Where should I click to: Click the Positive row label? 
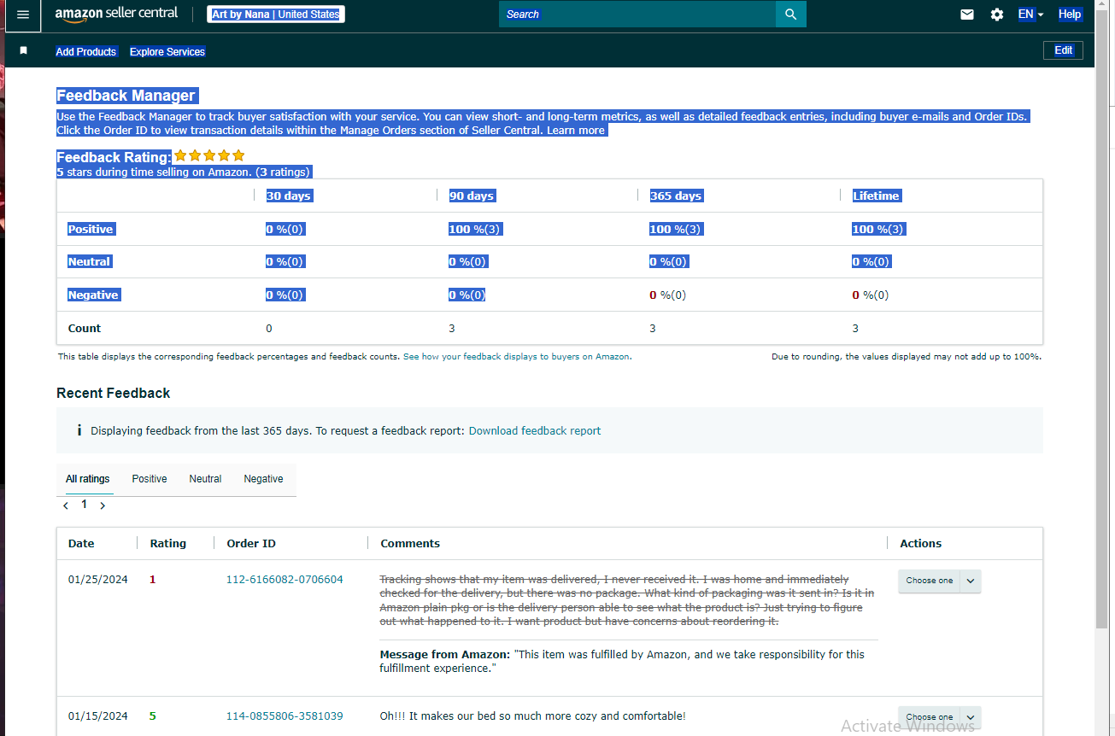[x=91, y=229]
